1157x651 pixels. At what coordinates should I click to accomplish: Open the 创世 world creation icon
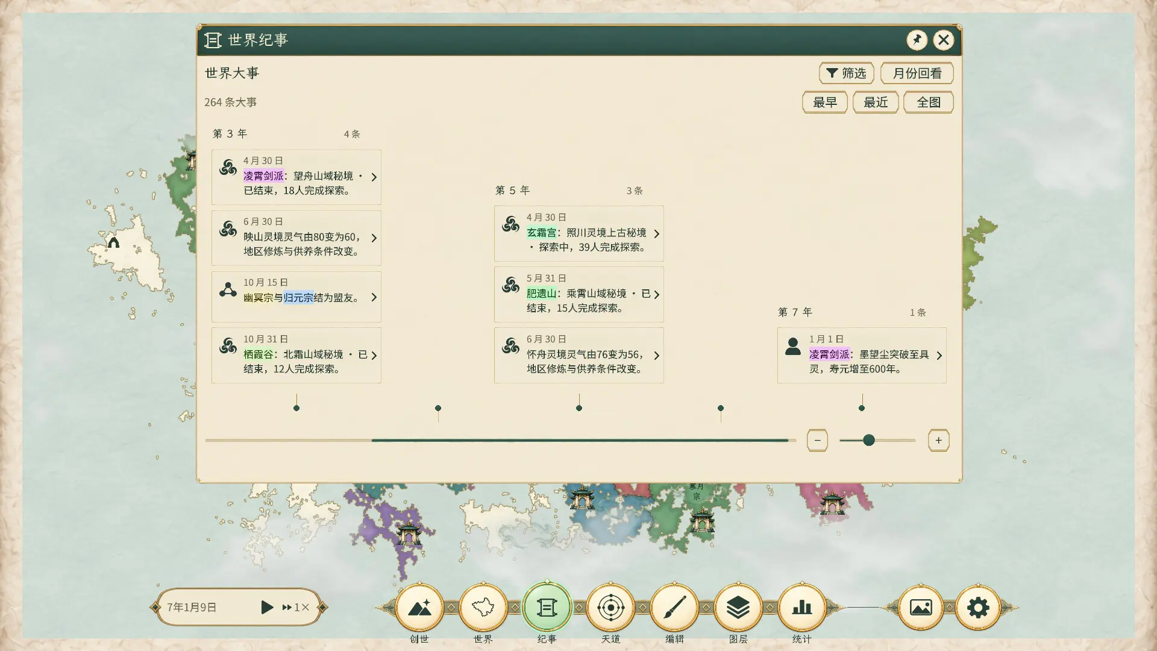coord(419,607)
